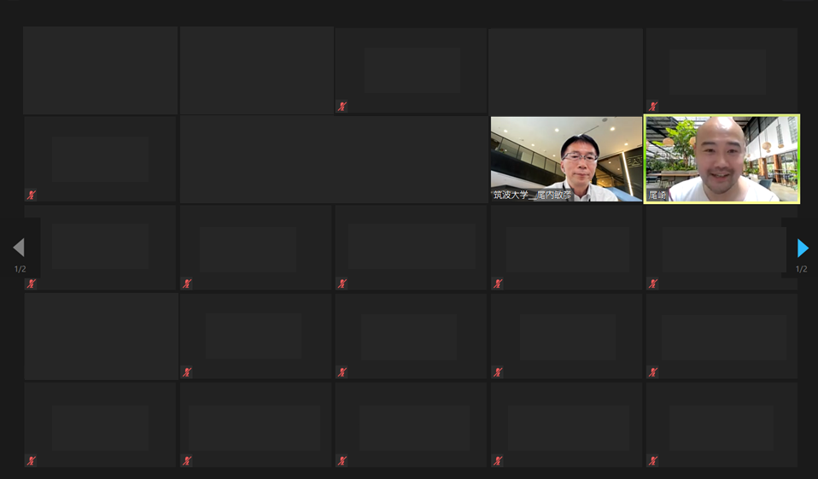This screenshot has width=818, height=479.
Task: Select the highlighted 尾崎 video tile
Action: 722,159
